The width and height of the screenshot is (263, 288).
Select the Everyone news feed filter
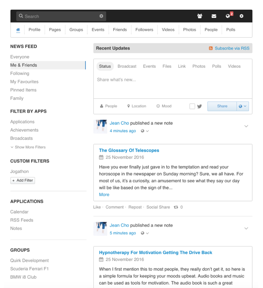click(x=20, y=57)
